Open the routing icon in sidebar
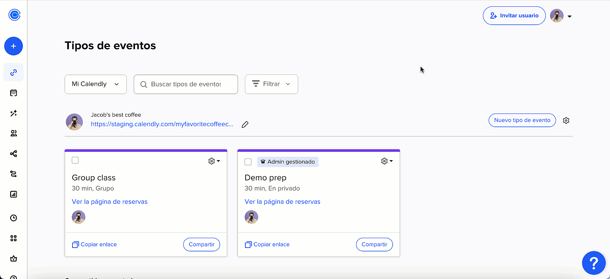This screenshot has width=610, height=279. pos(13,174)
